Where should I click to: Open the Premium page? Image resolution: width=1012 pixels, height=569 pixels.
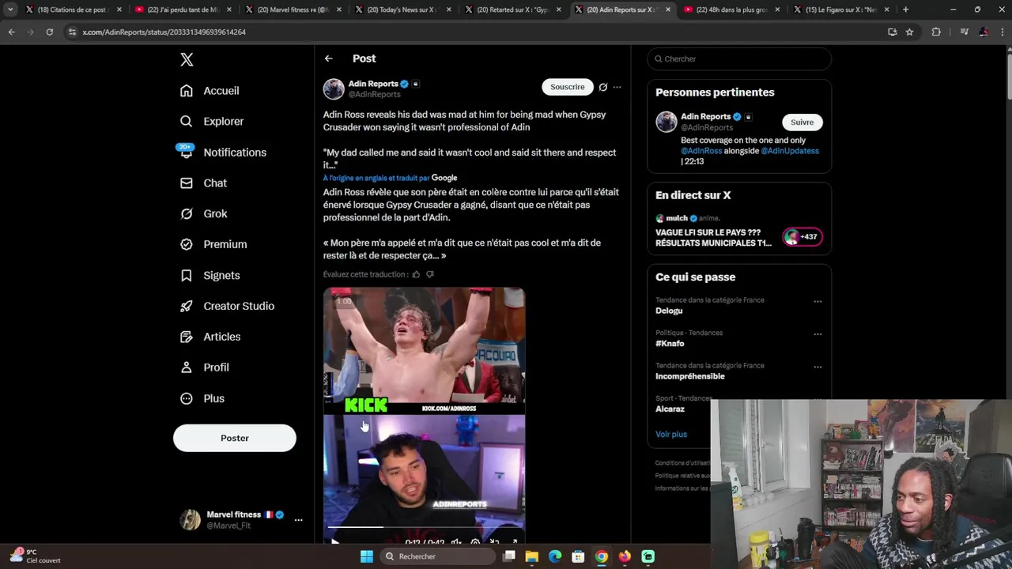click(213, 245)
